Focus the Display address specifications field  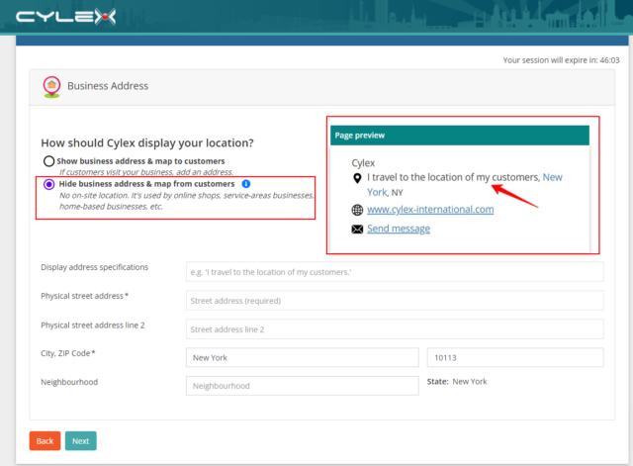coord(395,272)
